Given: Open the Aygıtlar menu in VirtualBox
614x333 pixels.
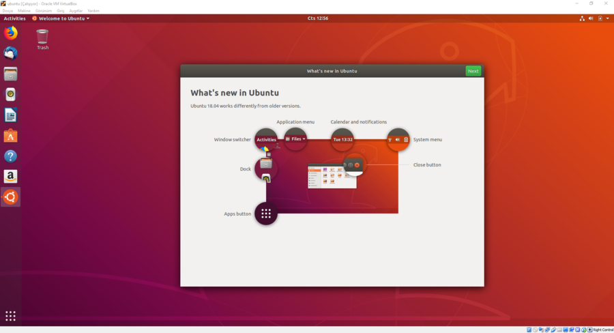Looking at the screenshot, I should [x=74, y=11].
